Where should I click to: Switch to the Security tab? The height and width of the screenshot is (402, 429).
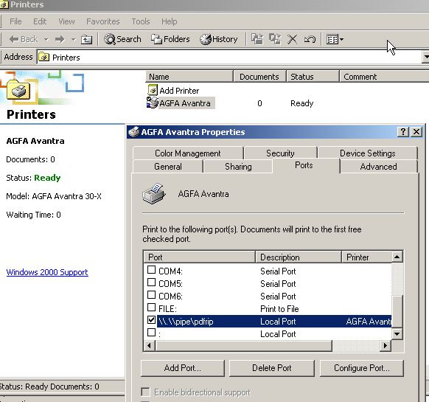click(x=280, y=153)
